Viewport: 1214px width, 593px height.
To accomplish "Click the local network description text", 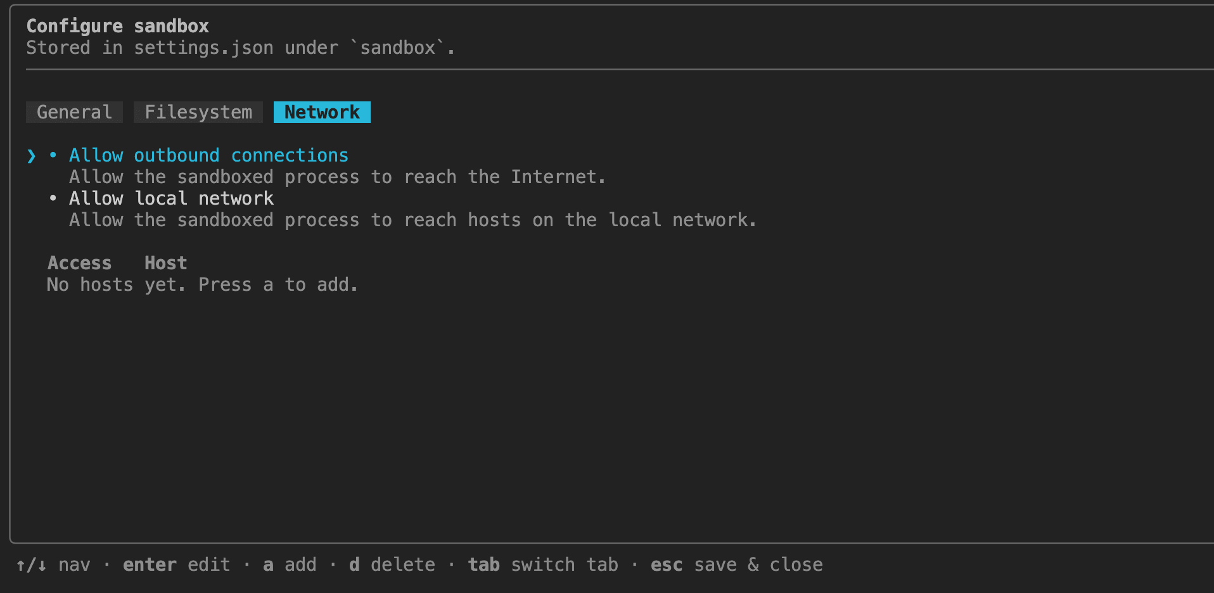I will (413, 220).
